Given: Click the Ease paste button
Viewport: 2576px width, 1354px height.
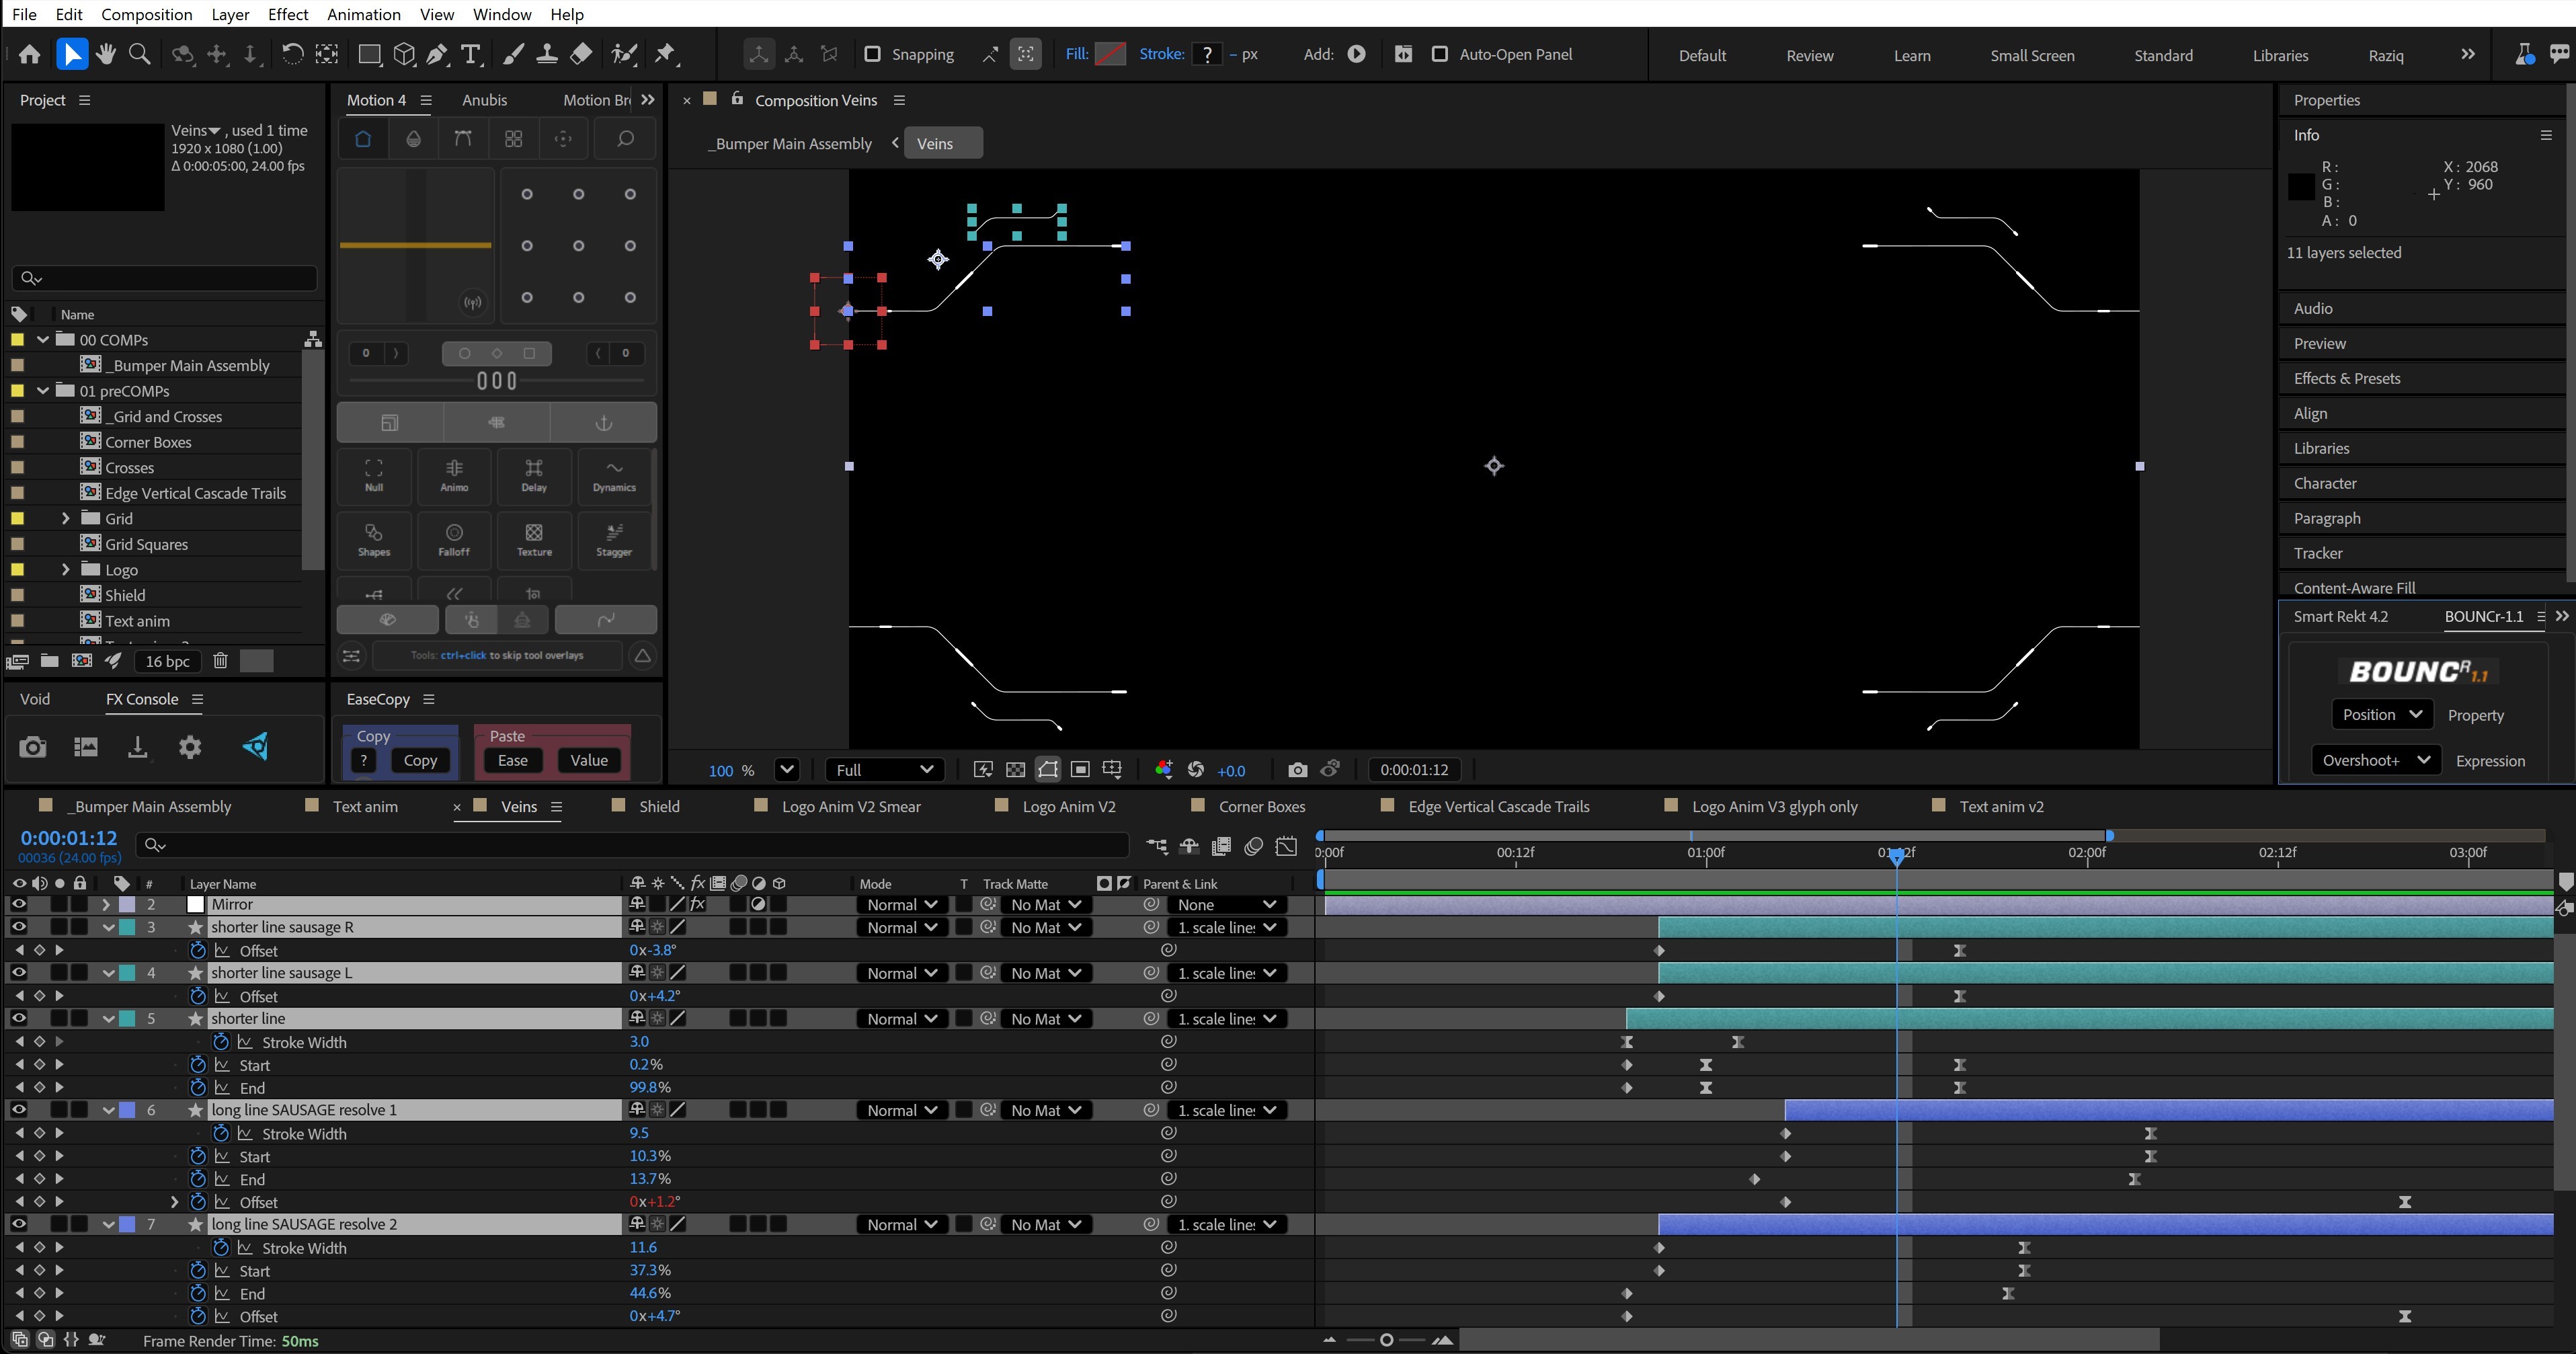Looking at the screenshot, I should coord(513,760).
